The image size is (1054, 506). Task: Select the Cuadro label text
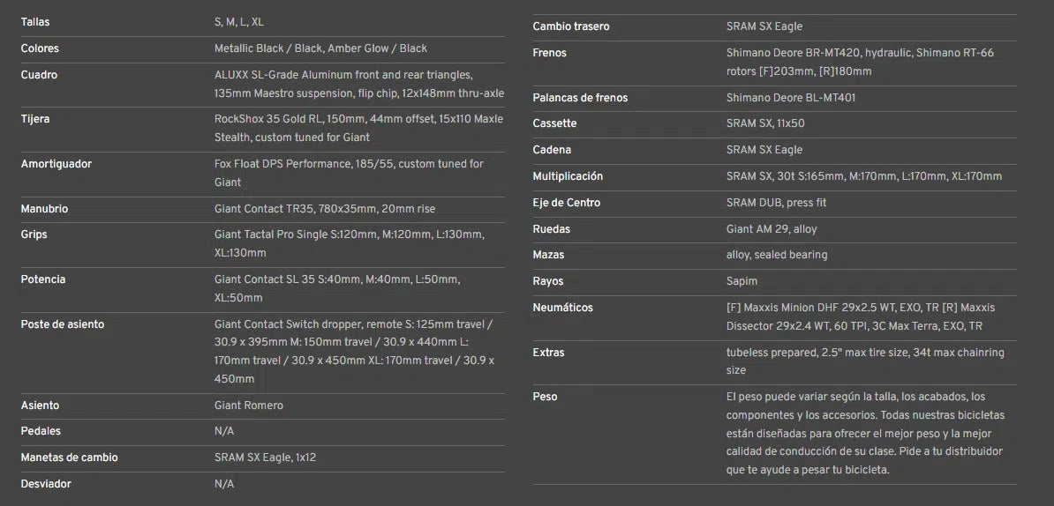click(39, 75)
